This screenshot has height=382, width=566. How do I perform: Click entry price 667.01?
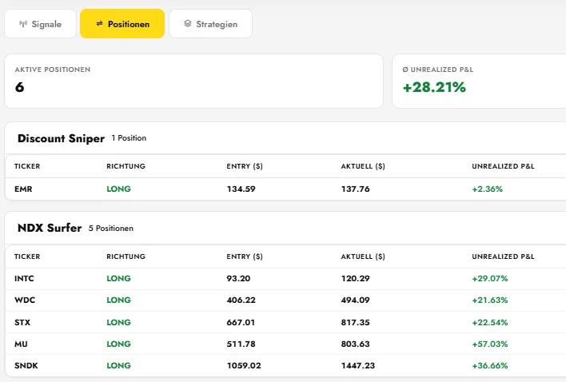[x=241, y=323]
